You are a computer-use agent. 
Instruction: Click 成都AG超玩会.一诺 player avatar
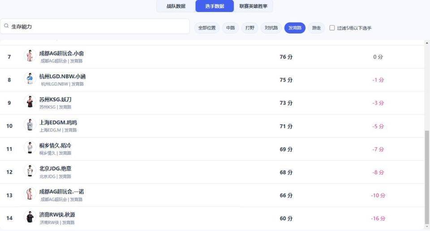point(30,195)
